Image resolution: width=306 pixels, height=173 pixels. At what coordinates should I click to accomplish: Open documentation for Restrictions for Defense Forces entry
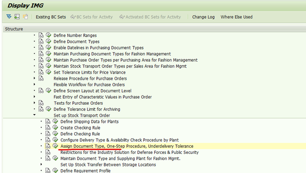[48, 152]
